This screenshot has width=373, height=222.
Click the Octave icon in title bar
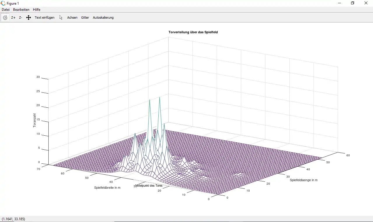(x=3, y=3)
